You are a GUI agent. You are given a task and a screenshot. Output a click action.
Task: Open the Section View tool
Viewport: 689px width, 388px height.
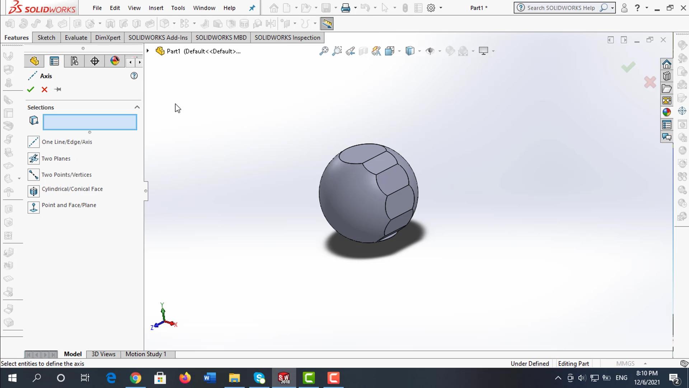click(x=363, y=51)
